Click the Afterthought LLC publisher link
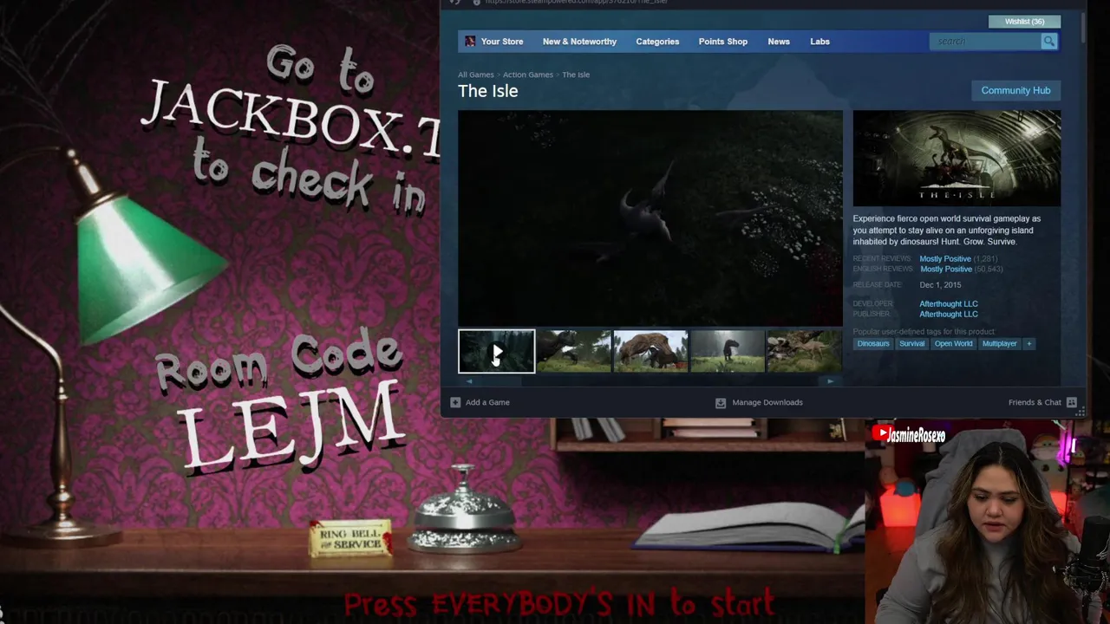This screenshot has height=624, width=1110. [x=949, y=314]
